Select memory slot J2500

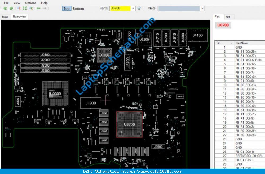45,55
